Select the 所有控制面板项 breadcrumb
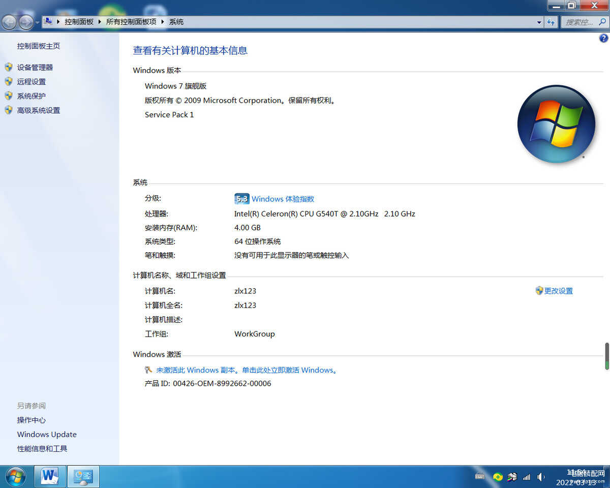610x488 pixels. tap(131, 22)
